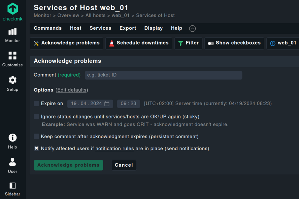
Task: Toggle the Sidebar icon
Action: click(x=13, y=186)
